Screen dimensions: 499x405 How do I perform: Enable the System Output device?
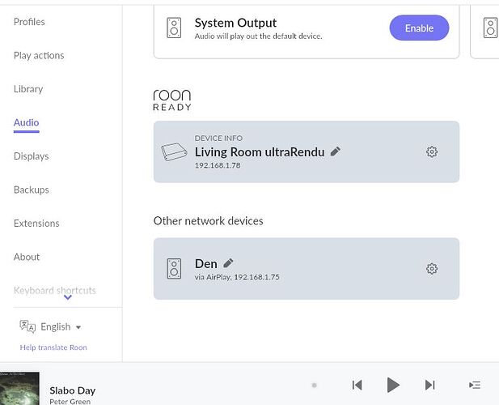point(419,28)
